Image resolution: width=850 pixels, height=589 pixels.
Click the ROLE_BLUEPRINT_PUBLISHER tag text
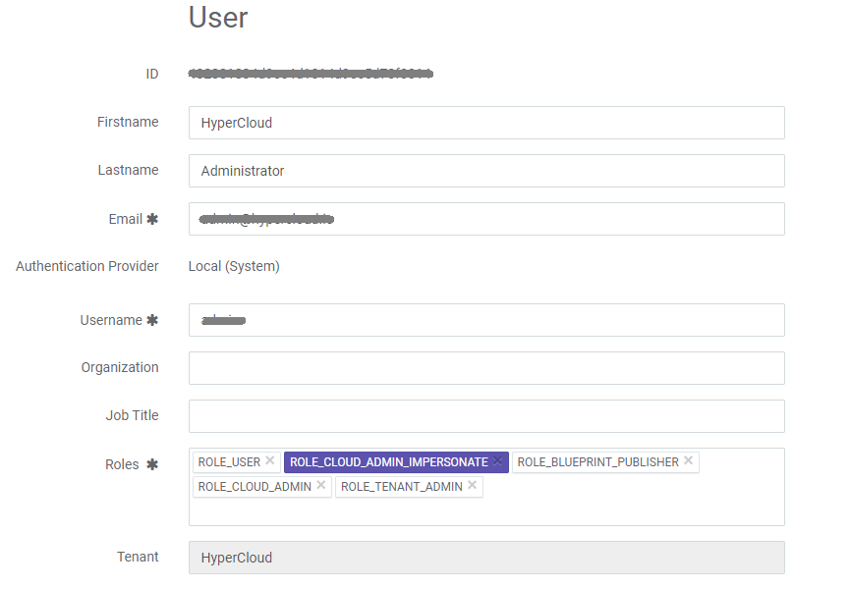pos(597,462)
